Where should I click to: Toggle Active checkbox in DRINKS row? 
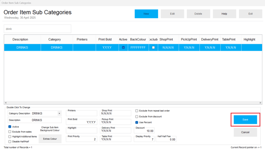(x=123, y=47)
